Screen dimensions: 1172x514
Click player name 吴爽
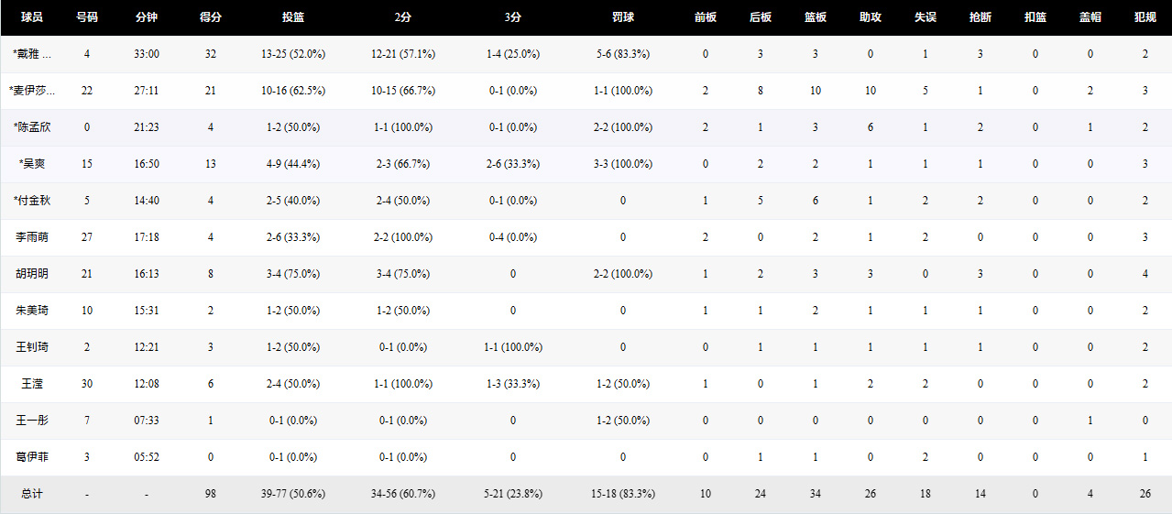tap(32, 164)
